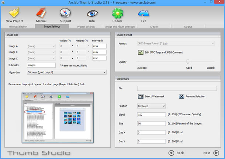Click the Select Watermark icon
Image resolution: width=225 pixels, height=159 pixels.
[x=141, y=97]
